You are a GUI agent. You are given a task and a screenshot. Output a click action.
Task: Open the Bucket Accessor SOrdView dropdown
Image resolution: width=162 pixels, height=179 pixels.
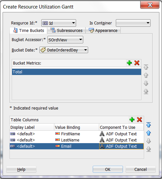click(65, 40)
